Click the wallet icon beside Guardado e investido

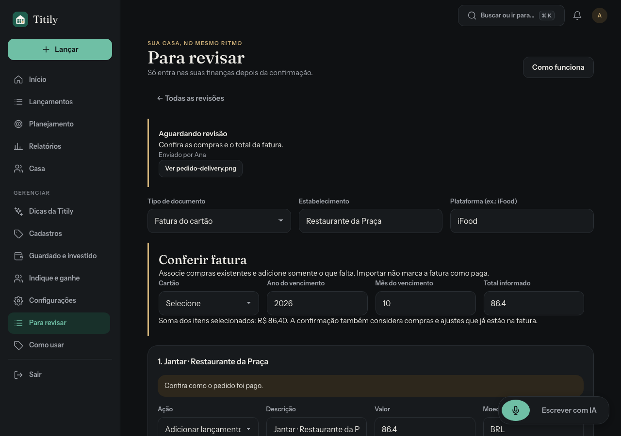(x=18, y=256)
